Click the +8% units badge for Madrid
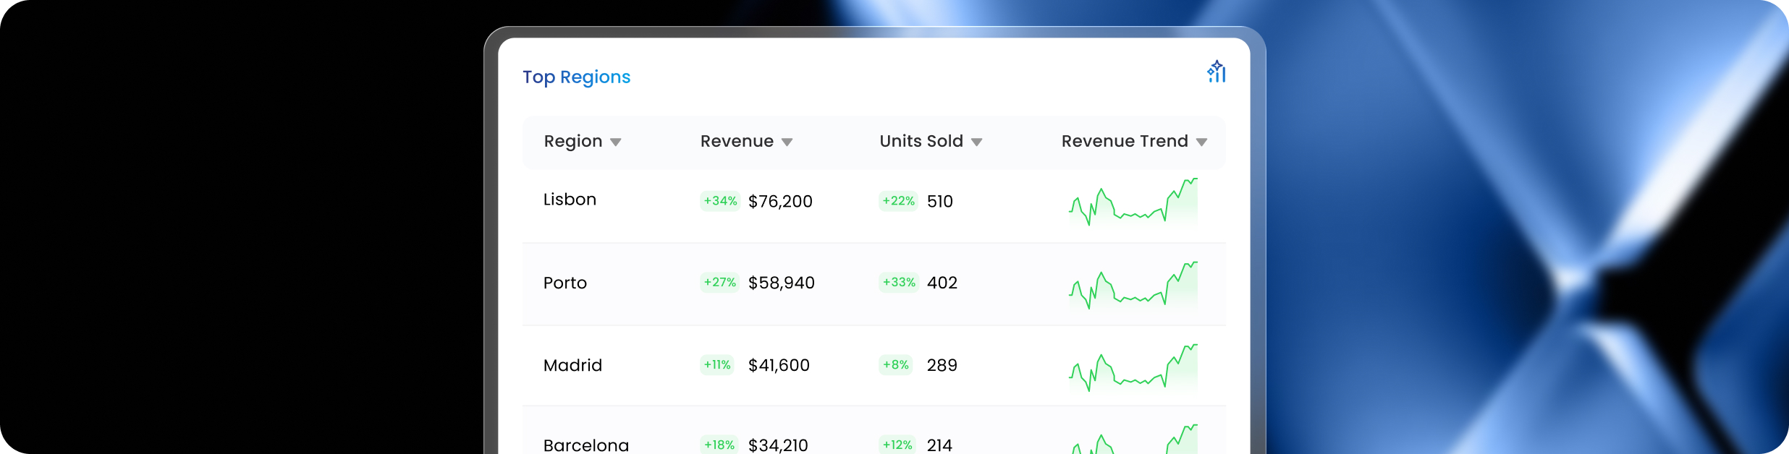This screenshot has height=454, width=1789. tap(895, 365)
